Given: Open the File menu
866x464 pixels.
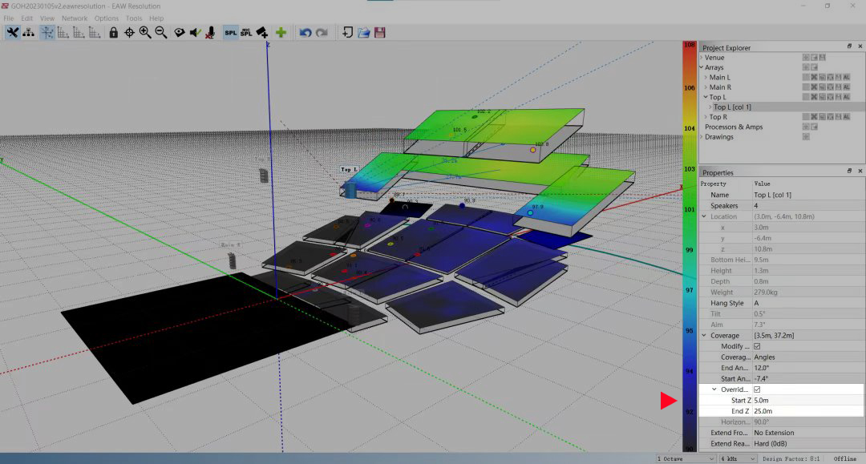Looking at the screenshot, I should coord(9,18).
